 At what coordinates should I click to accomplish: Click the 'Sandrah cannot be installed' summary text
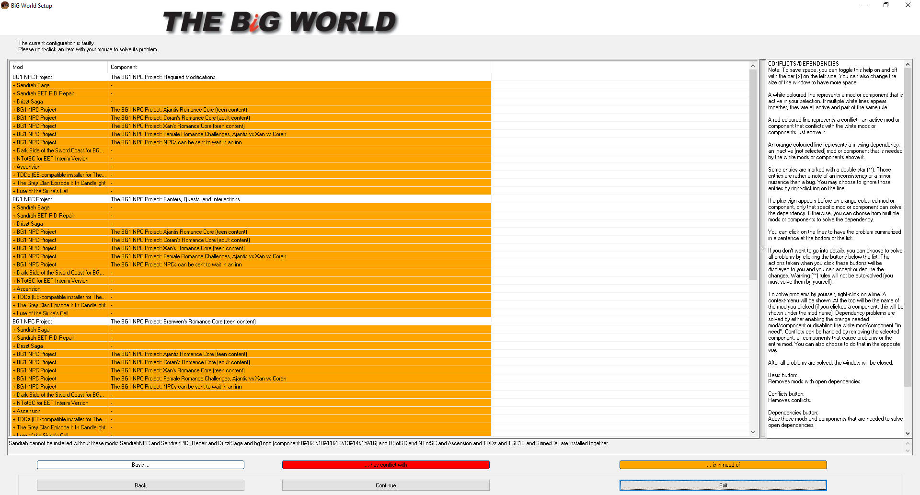(309, 444)
